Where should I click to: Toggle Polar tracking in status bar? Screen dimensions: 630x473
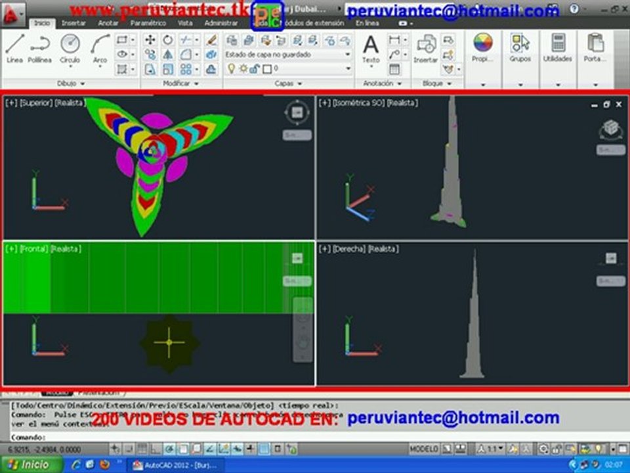[x=169, y=449]
